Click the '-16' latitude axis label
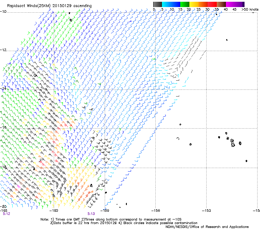 [x=3, y=128]
